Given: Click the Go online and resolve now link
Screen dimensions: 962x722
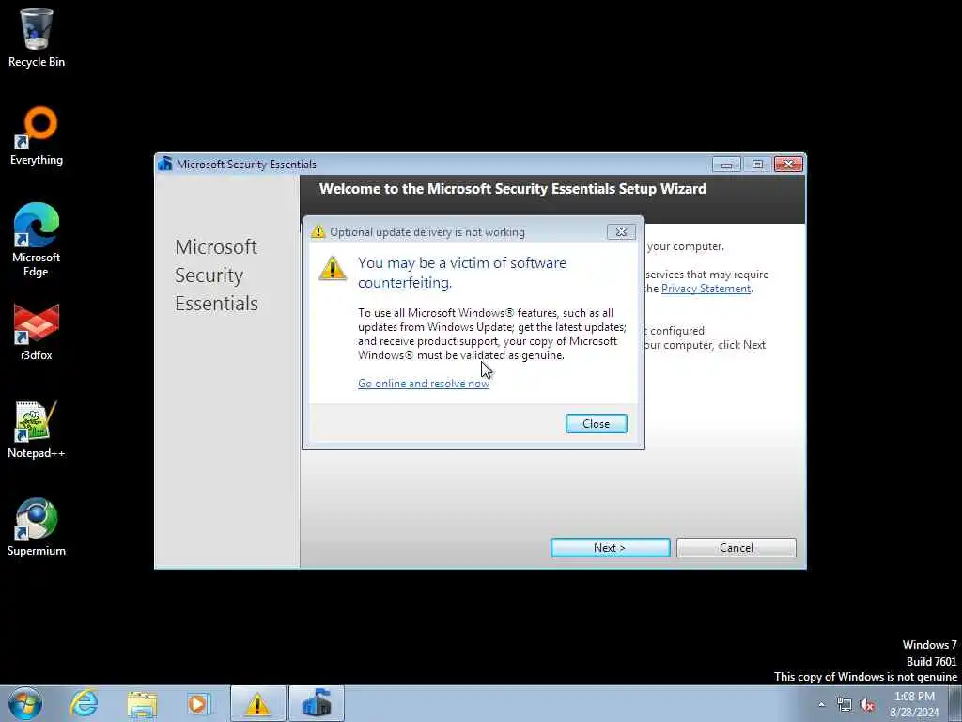Looking at the screenshot, I should pyautogui.click(x=424, y=384).
